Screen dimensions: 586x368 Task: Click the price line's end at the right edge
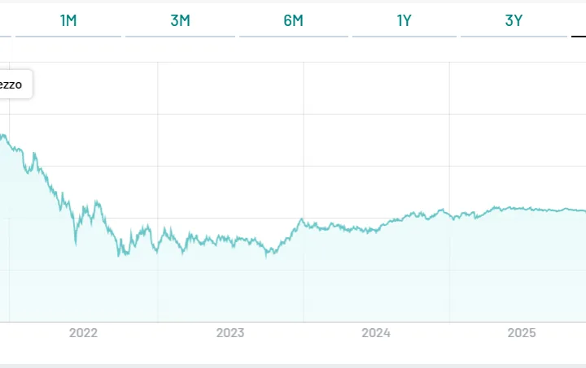click(x=584, y=210)
